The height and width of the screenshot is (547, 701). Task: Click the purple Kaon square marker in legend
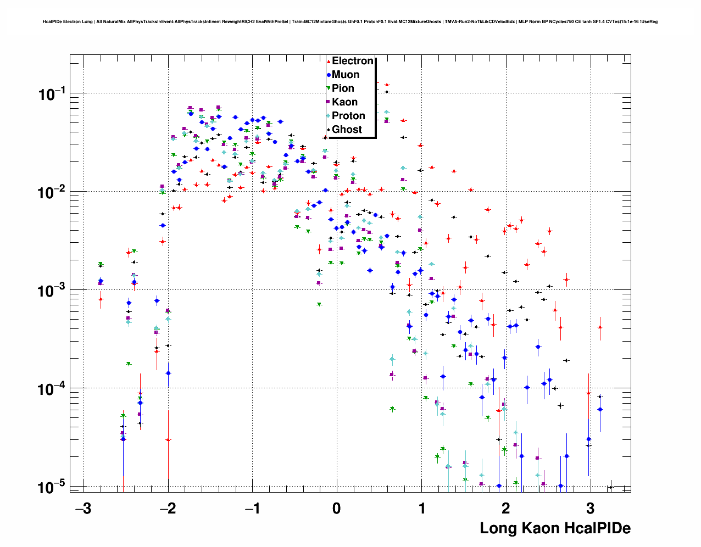coord(329,102)
